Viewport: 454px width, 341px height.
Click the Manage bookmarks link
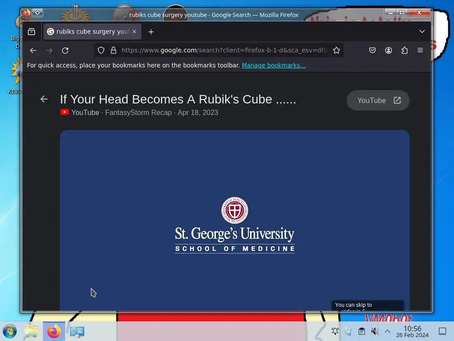click(x=274, y=65)
